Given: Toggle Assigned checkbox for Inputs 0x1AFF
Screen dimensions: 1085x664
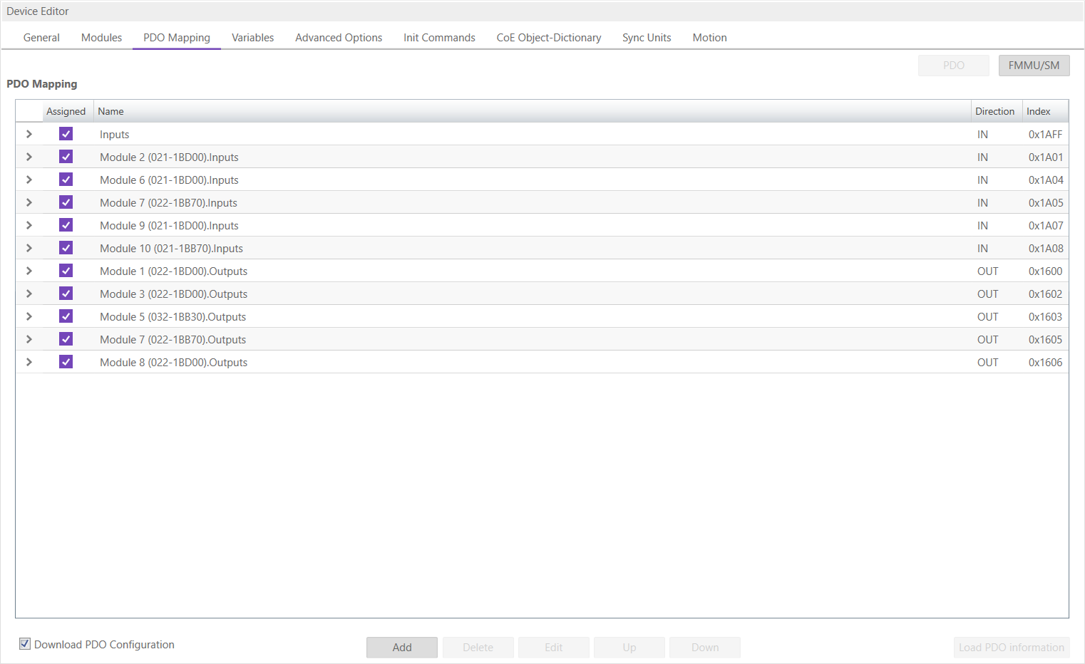Looking at the screenshot, I should pyautogui.click(x=66, y=134).
